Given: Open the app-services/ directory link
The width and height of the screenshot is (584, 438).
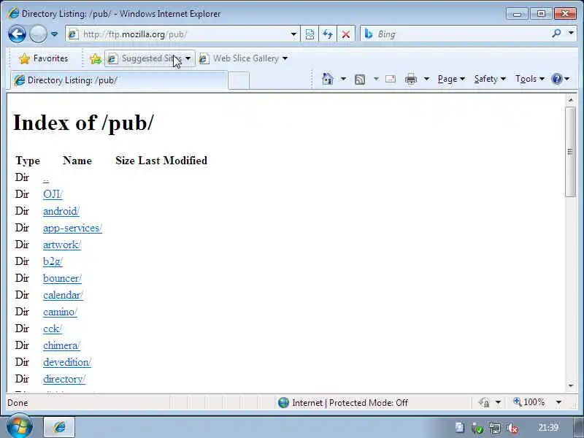Looking at the screenshot, I should 72,228.
